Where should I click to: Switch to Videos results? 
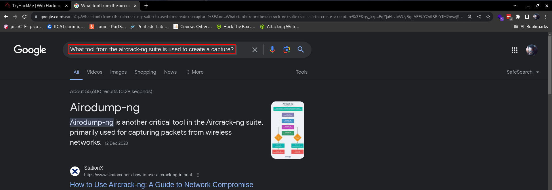[95, 72]
